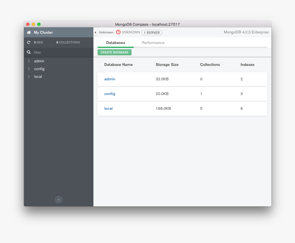
Task: Click the home icon beside My Cluster
Action: (29, 33)
